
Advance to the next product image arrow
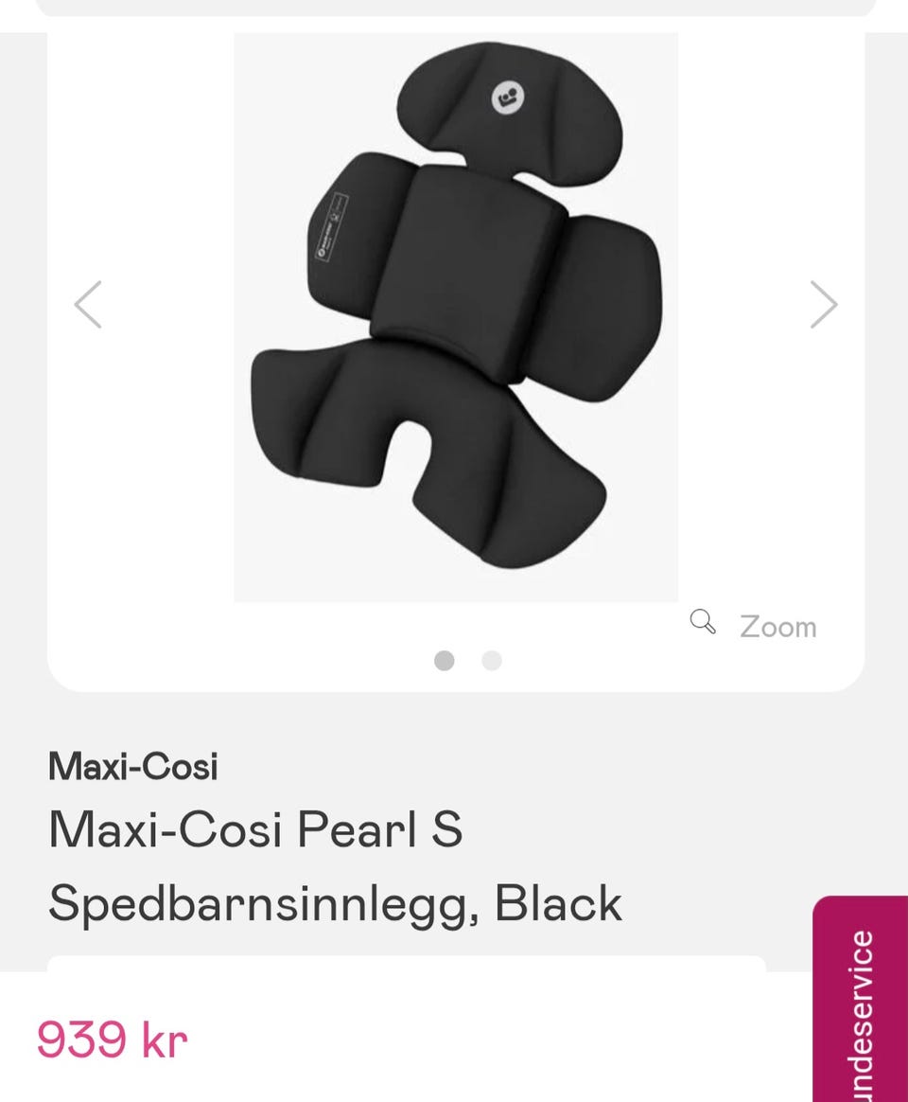[824, 304]
